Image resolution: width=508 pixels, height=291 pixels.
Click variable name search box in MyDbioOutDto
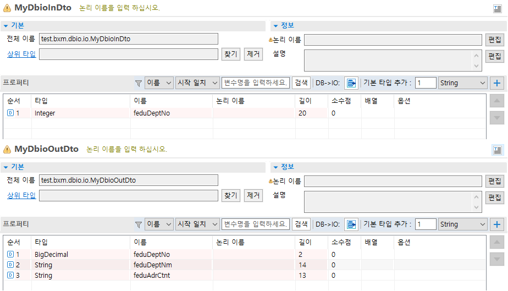point(256,224)
